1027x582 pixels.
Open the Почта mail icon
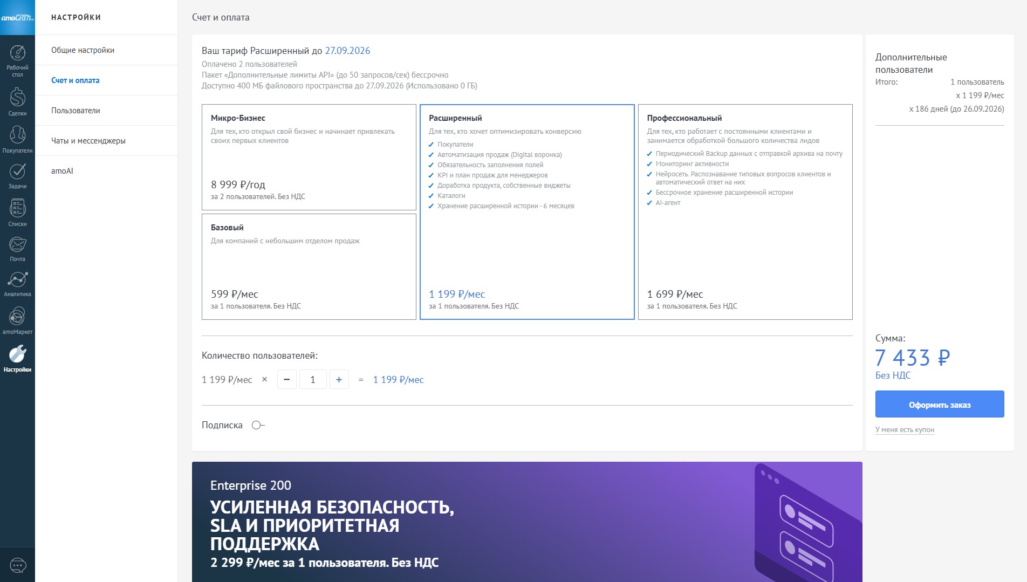point(17,249)
